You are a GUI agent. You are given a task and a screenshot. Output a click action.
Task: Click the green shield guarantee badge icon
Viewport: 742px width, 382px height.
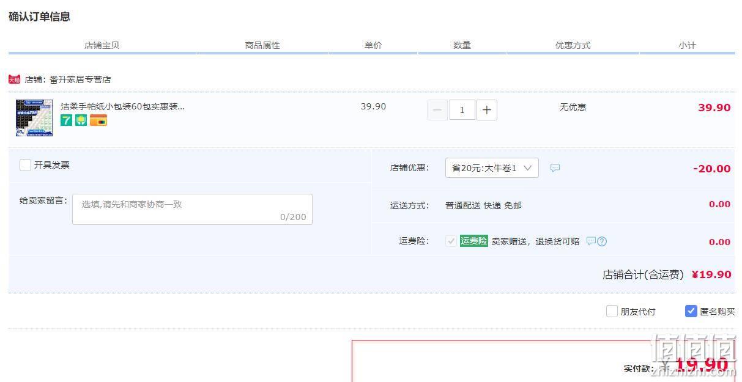pyautogui.click(x=81, y=120)
